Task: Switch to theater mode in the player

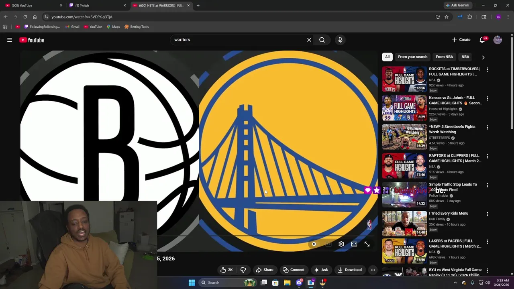Action: 354,244
